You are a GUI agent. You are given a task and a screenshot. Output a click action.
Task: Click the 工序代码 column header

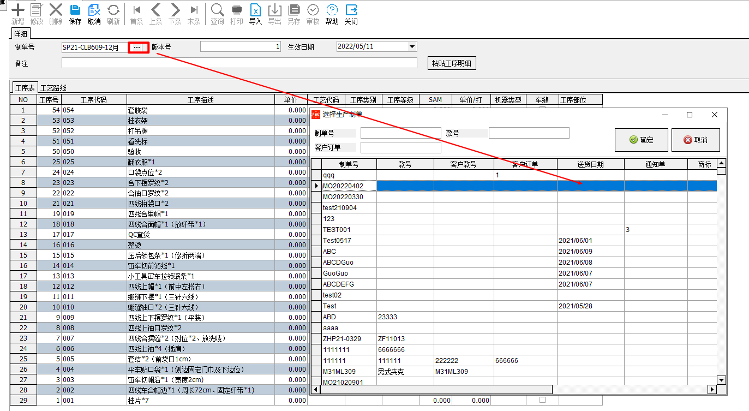point(93,100)
